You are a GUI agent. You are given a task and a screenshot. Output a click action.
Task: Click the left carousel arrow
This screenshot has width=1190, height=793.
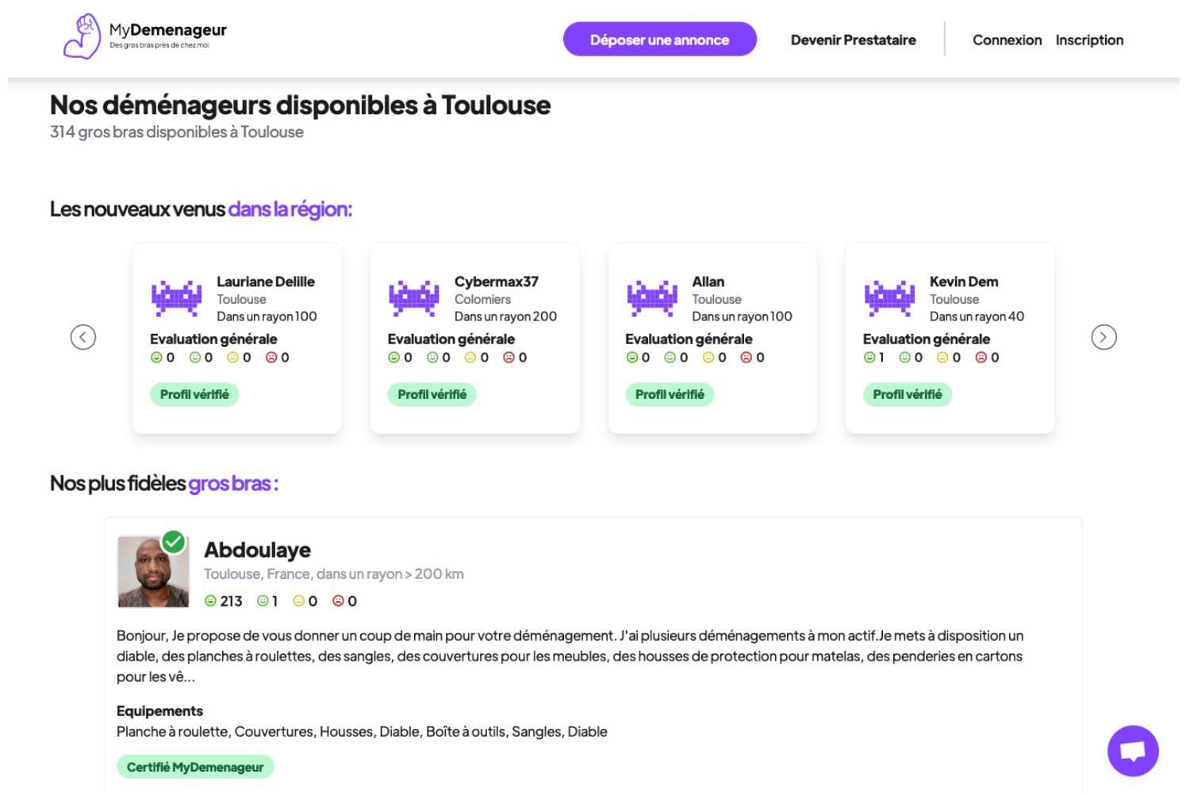(x=83, y=337)
